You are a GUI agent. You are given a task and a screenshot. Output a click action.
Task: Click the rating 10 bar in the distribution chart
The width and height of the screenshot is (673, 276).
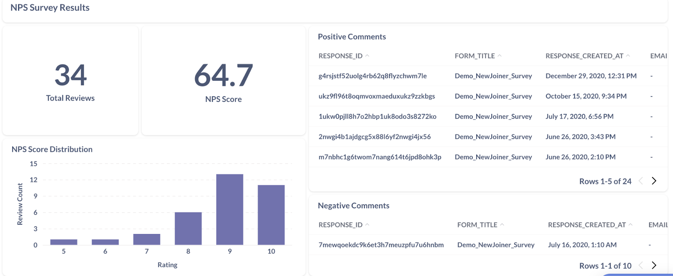pos(271,215)
